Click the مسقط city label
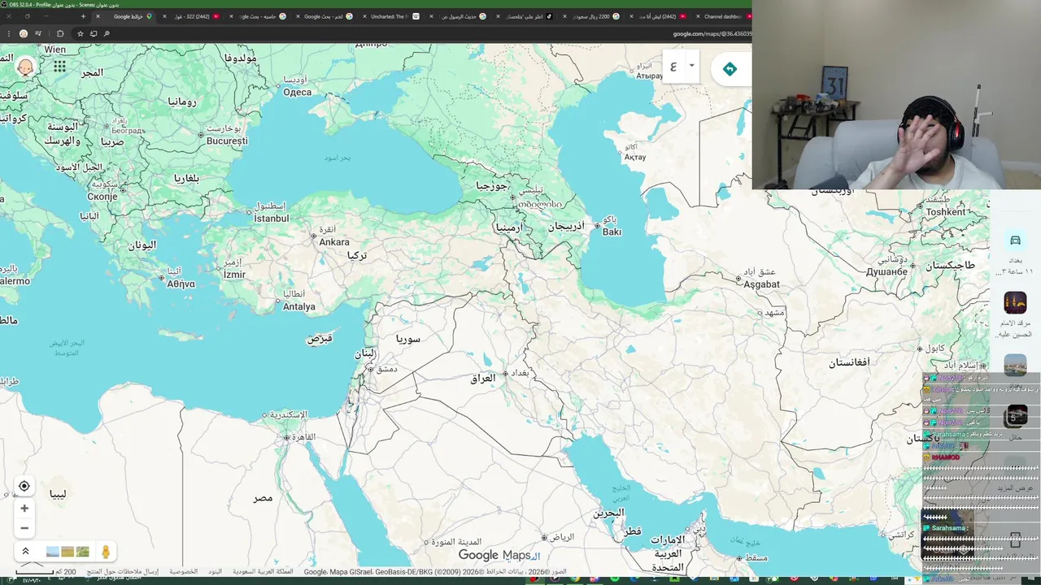 tap(756, 557)
